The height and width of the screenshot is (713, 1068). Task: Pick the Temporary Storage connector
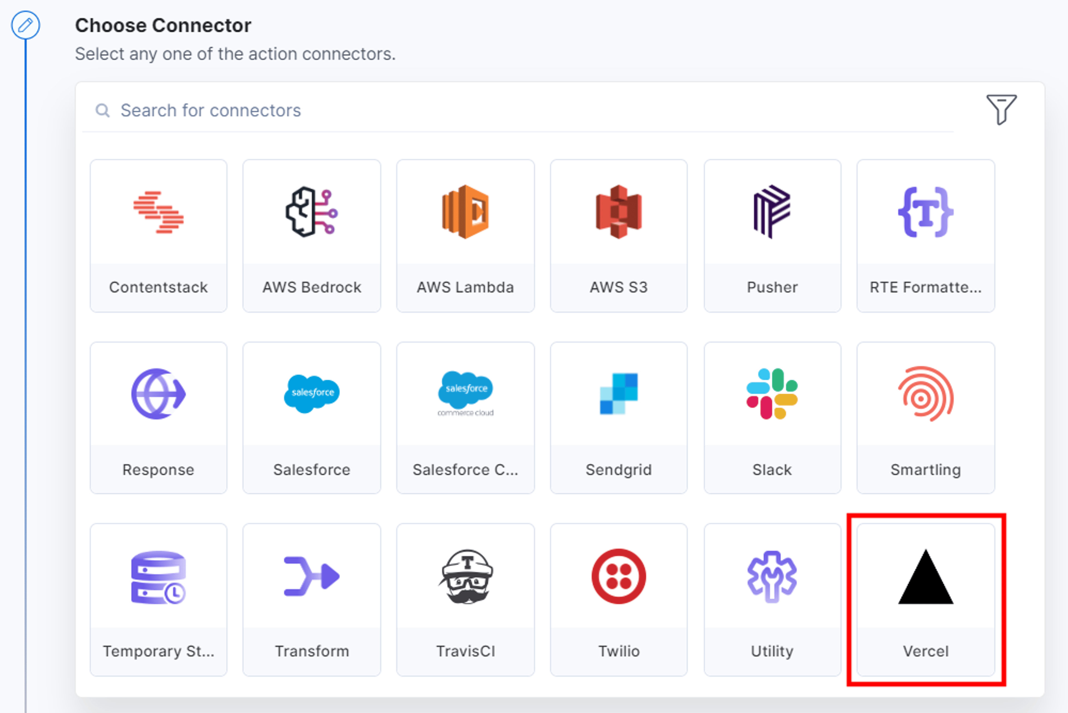(x=158, y=599)
